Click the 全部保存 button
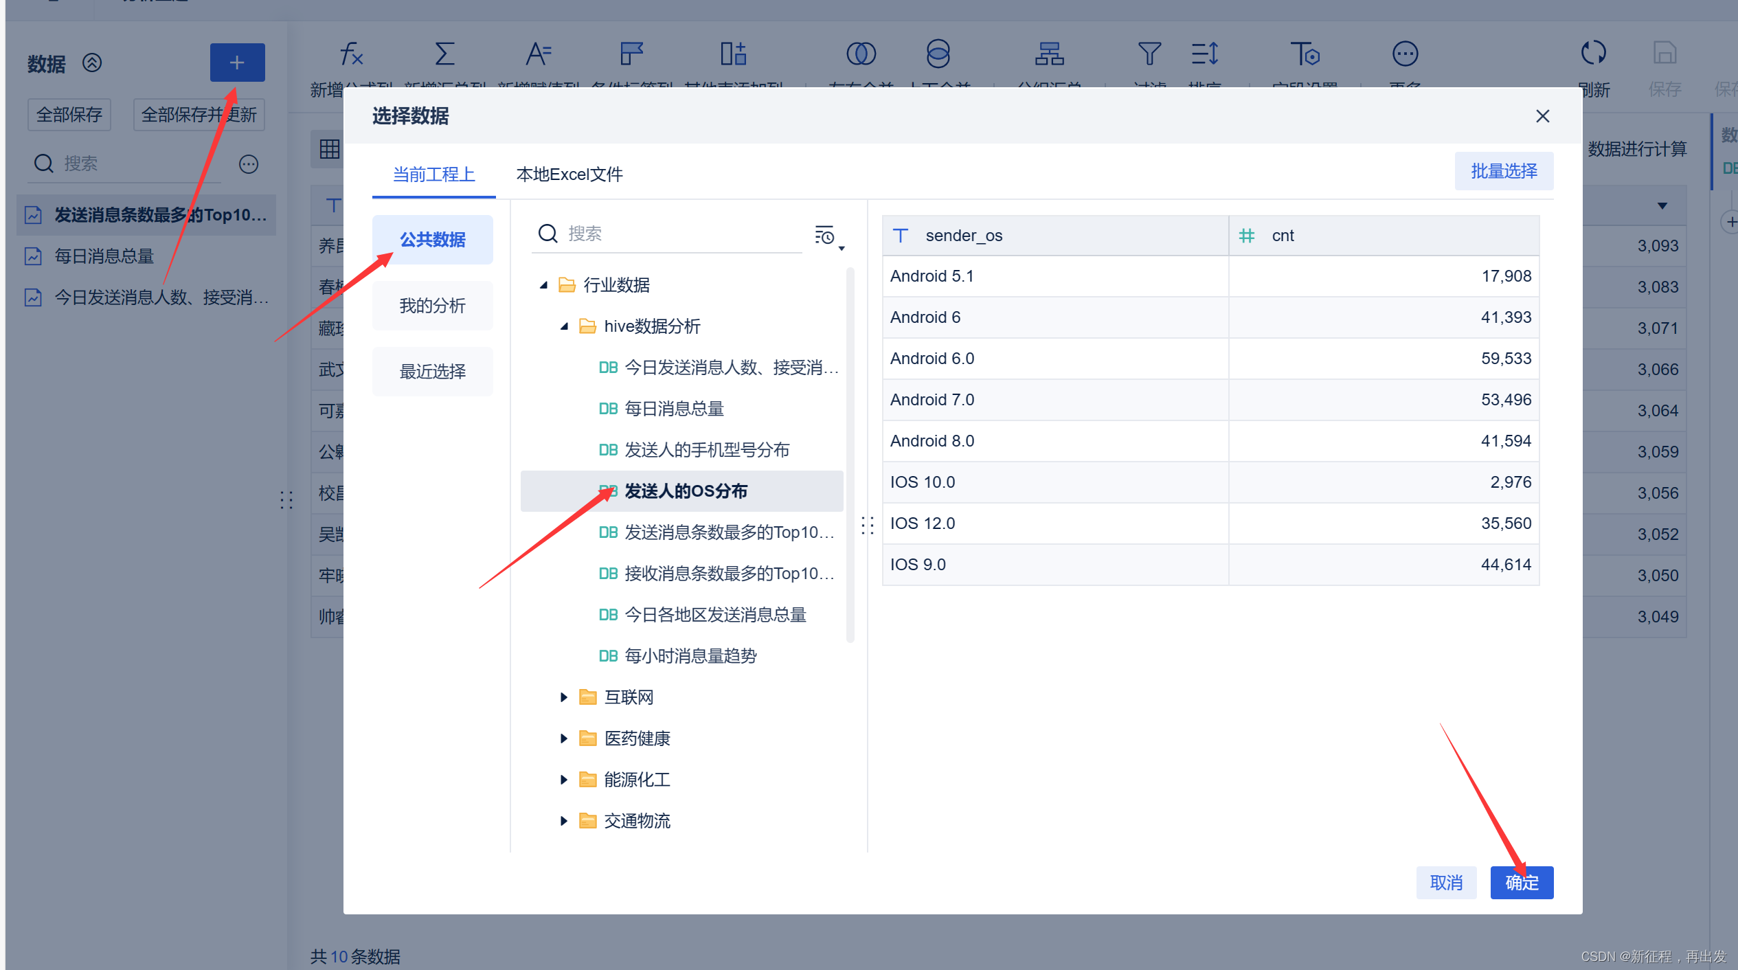The height and width of the screenshot is (970, 1738). click(x=69, y=115)
